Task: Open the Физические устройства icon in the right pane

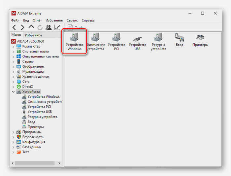Action: pyautogui.click(x=96, y=42)
